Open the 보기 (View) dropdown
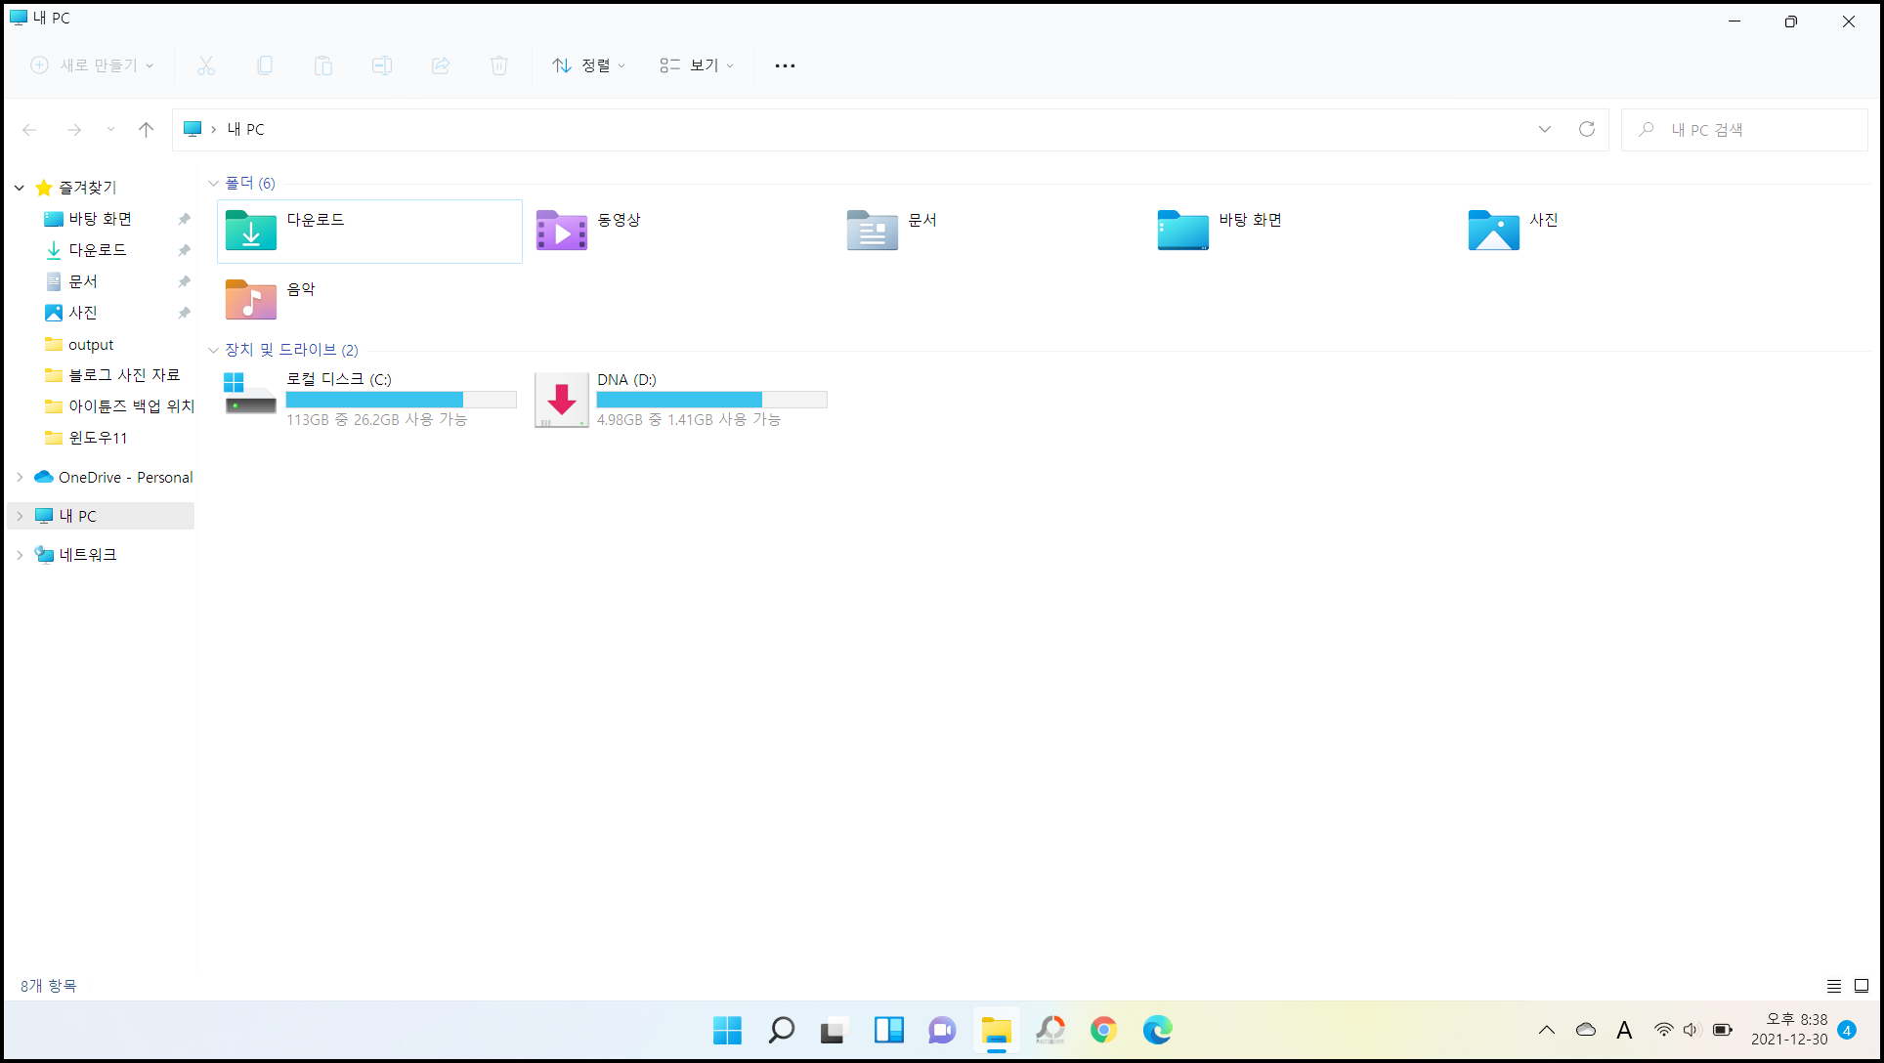The image size is (1884, 1063). [696, 65]
